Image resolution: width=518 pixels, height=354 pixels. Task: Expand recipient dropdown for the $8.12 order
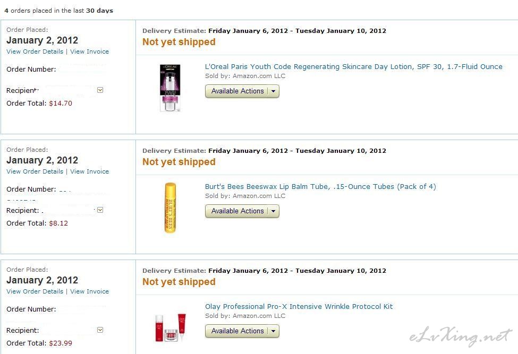100,210
